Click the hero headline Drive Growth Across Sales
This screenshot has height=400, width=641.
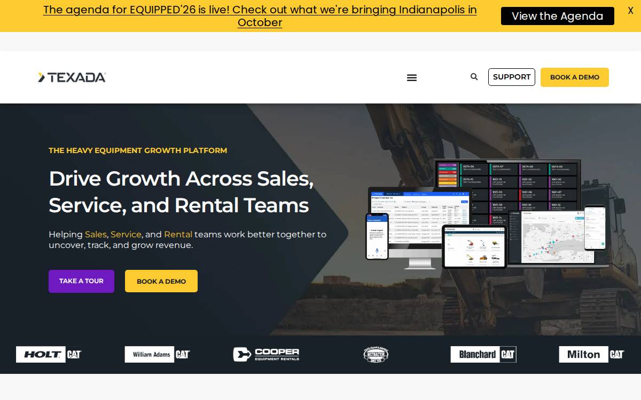click(x=181, y=192)
